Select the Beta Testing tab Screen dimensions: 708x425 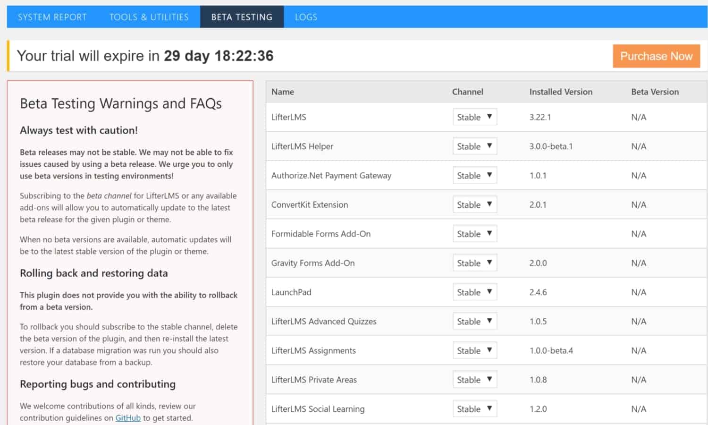click(242, 17)
